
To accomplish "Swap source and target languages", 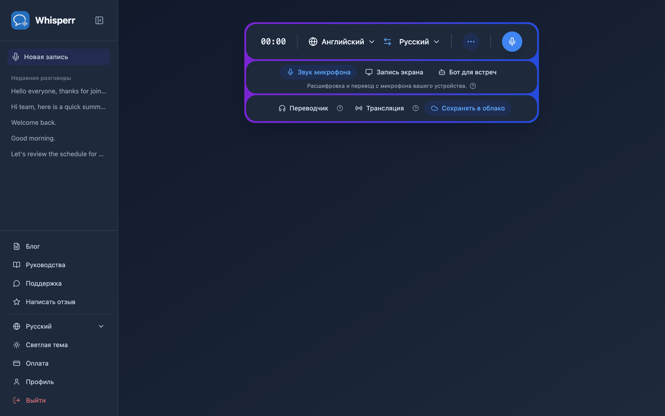I will [387, 42].
